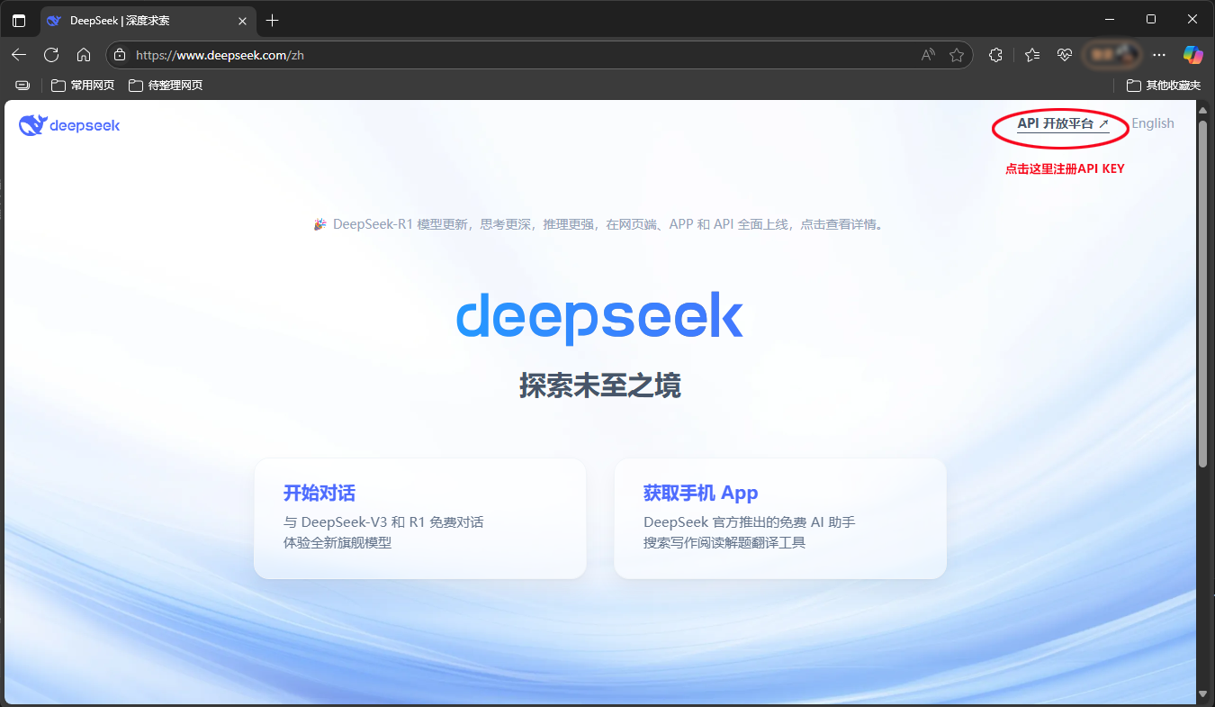Open the Settings and more ellipsis menu

click(1159, 55)
